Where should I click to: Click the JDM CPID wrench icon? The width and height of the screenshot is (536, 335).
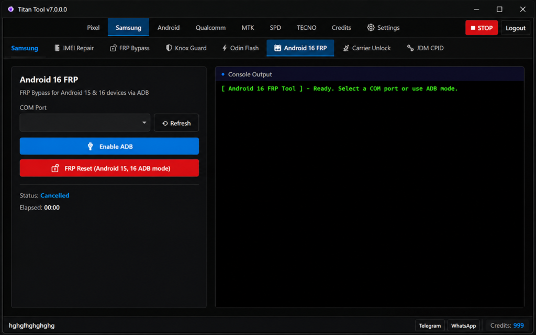(x=410, y=48)
